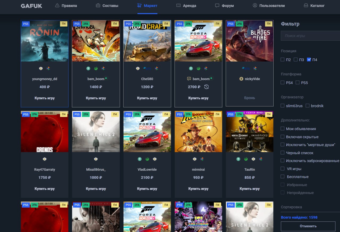Check the Включая скрытые option

tap(283, 137)
